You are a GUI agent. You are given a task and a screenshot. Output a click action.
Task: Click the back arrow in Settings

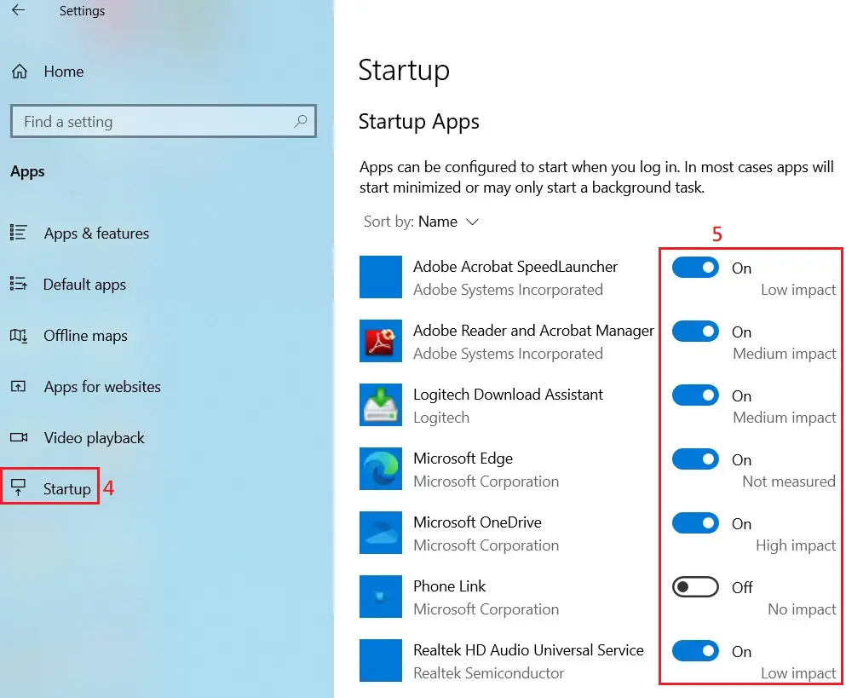(x=18, y=11)
